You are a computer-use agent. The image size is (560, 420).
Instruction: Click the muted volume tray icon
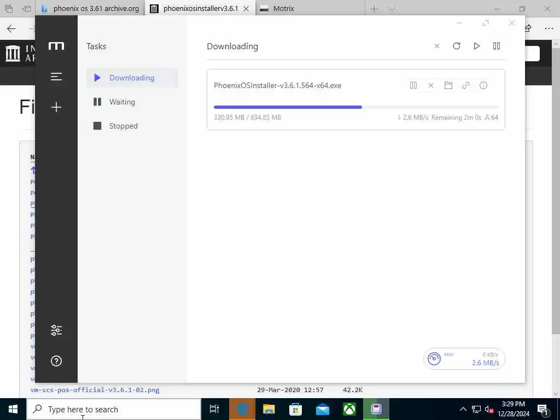pyautogui.click(x=489, y=409)
